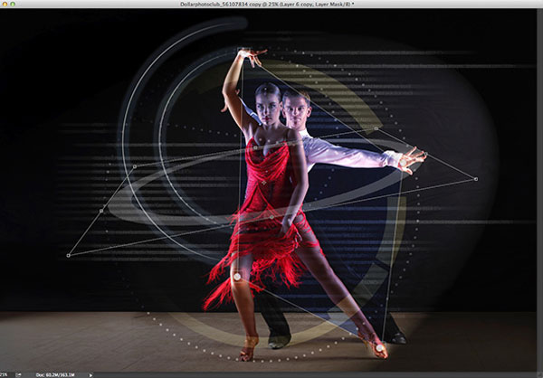Select the path anchor point at far right tip
Image resolution: width=543 pixels, height=378 pixels.
coord(476,179)
